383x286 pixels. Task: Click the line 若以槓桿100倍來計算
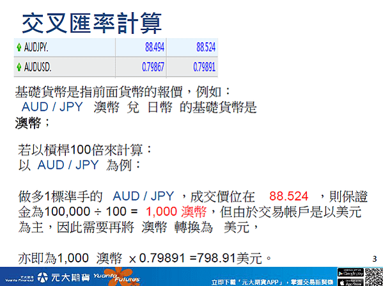pyautogui.click(x=85, y=150)
